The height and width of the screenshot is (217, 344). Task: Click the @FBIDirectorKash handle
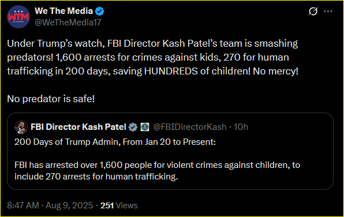point(189,127)
